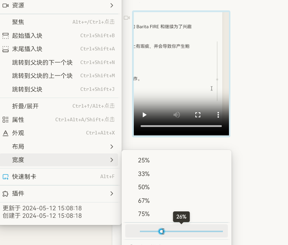Screen dimensions: 288x245
Task: Open the 资源 (asset) submenu
Action: (x=59, y=5)
